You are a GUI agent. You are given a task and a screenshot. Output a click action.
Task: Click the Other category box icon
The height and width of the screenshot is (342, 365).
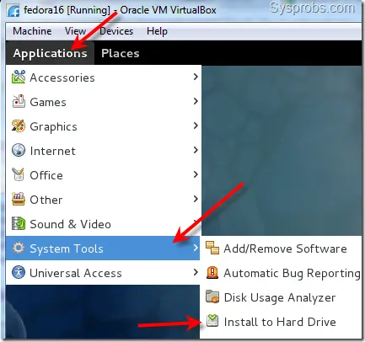[19, 199]
